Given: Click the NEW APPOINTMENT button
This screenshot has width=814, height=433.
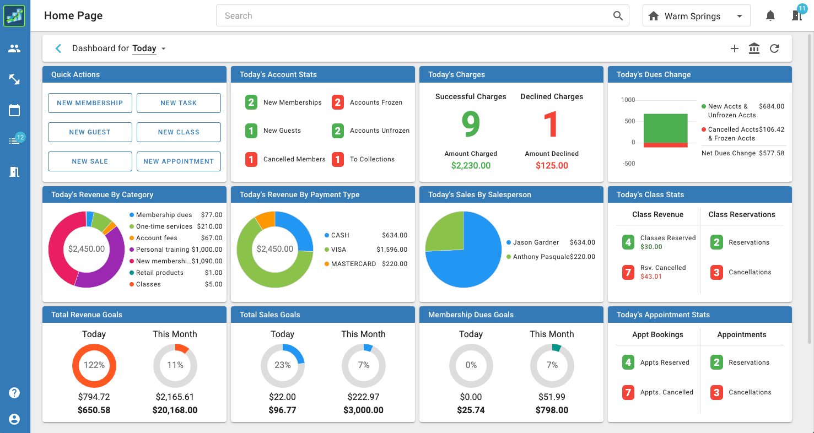Looking at the screenshot, I should click(179, 161).
